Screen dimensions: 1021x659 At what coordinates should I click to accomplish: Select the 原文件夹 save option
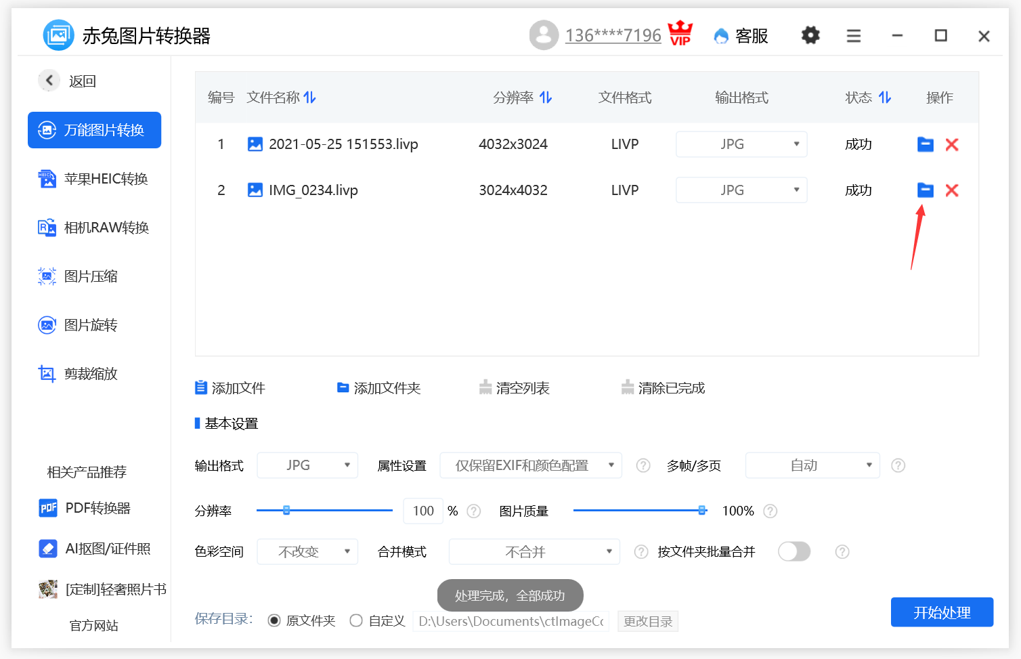(274, 620)
